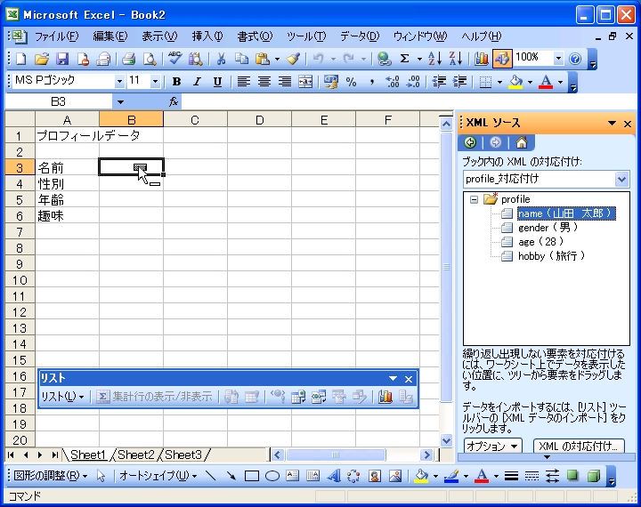Open the 図形の調整(R) menu
The height and width of the screenshot is (507, 641).
(x=50, y=476)
